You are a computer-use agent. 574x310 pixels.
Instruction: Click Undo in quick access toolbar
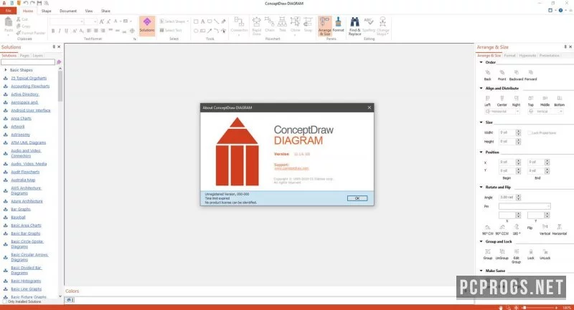pos(26,3)
